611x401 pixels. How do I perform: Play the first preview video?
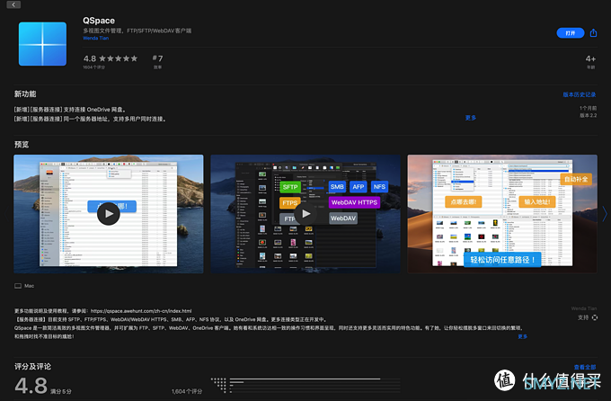pos(109,214)
